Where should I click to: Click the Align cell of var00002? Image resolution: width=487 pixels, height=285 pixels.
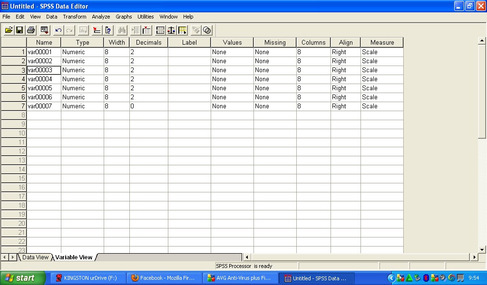[346, 61]
